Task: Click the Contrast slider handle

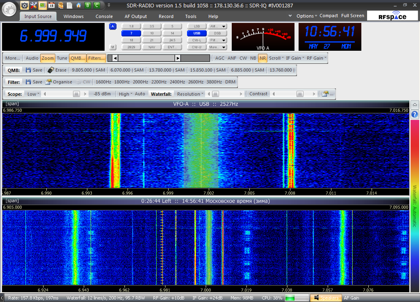Action: click(x=300, y=94)
